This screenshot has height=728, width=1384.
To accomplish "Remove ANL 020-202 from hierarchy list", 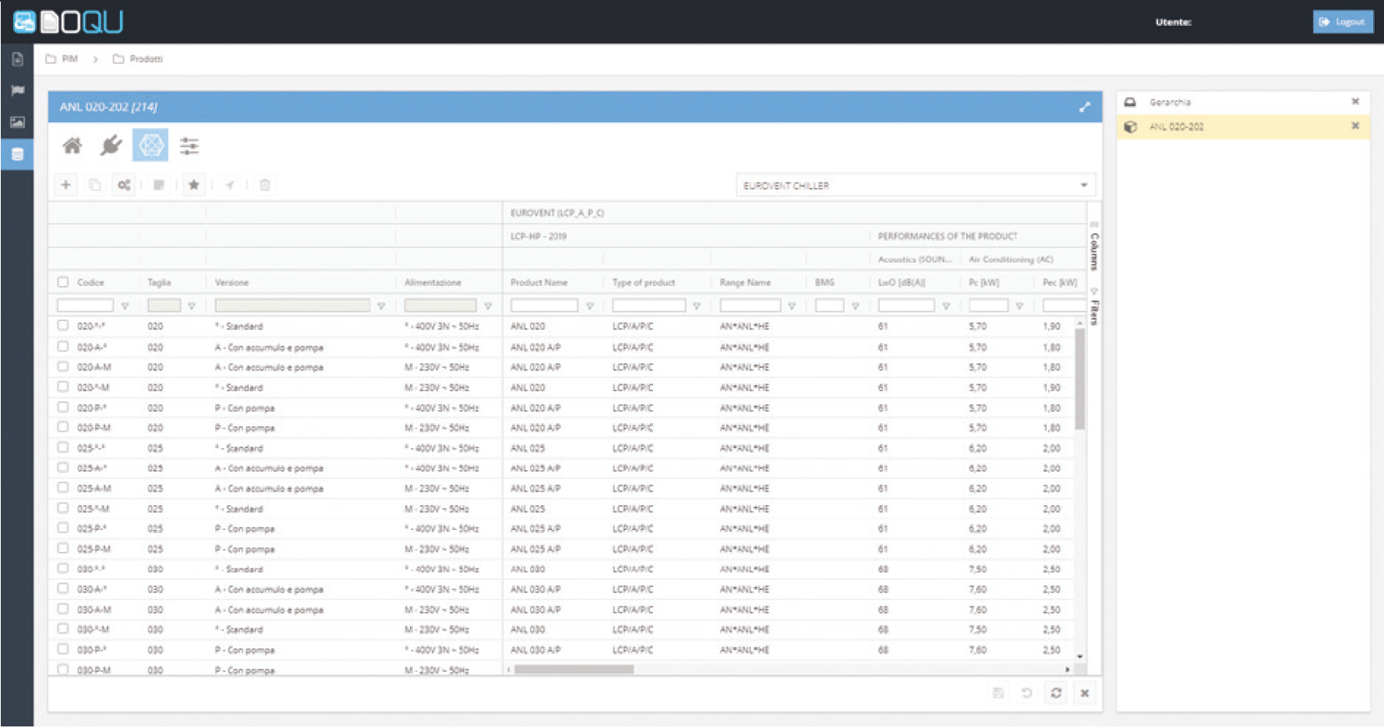I will click(1355, 125).
